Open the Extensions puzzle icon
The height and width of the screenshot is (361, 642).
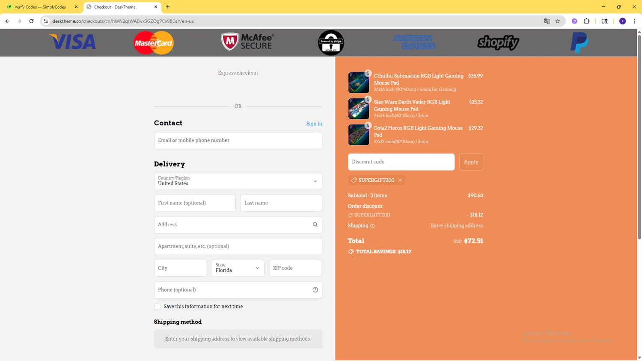[x=587, y=21]
